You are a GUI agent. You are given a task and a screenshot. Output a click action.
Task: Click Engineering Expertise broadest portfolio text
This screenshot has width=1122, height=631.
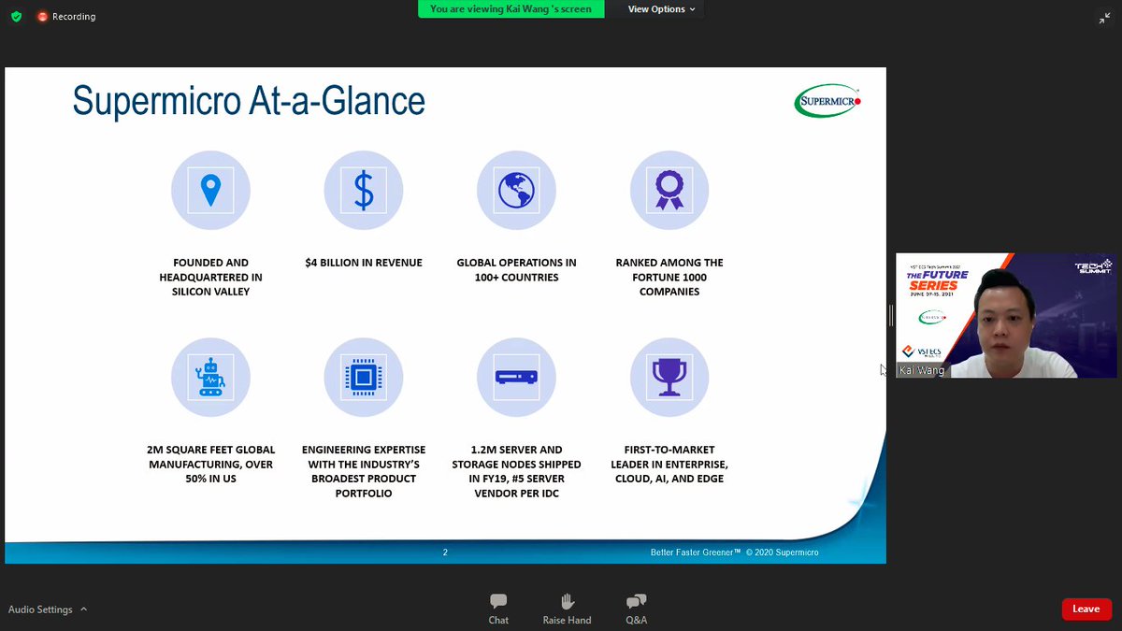coord(364,471)
